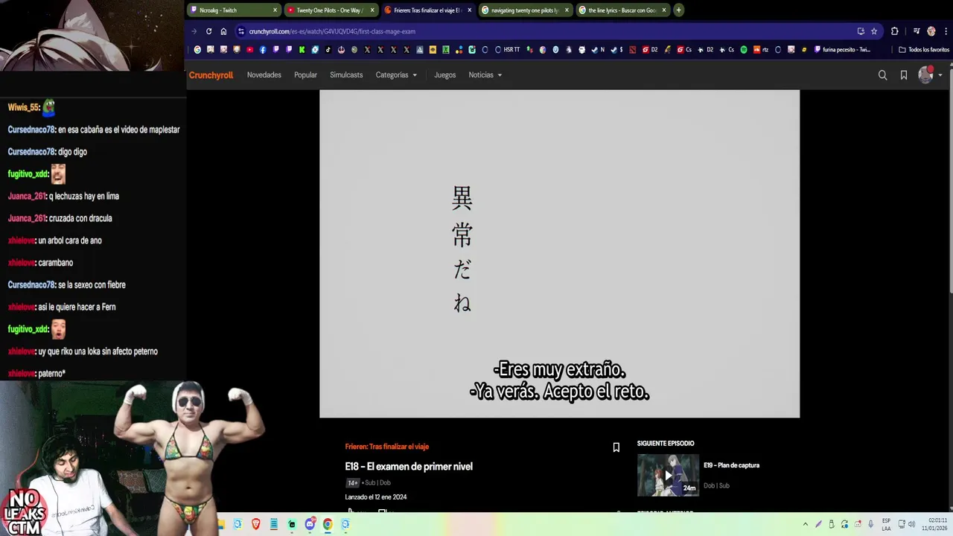
Task: Click 'Lanzado el 12 ene 2024' text
Action: [376, 497]
